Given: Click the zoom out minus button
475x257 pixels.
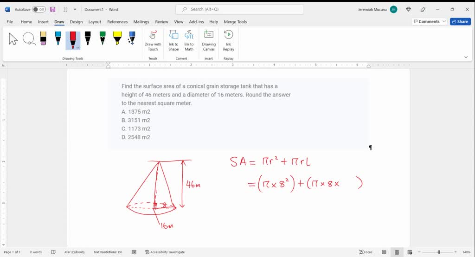Looking at the screenshot, I should (x=419, y=252).
